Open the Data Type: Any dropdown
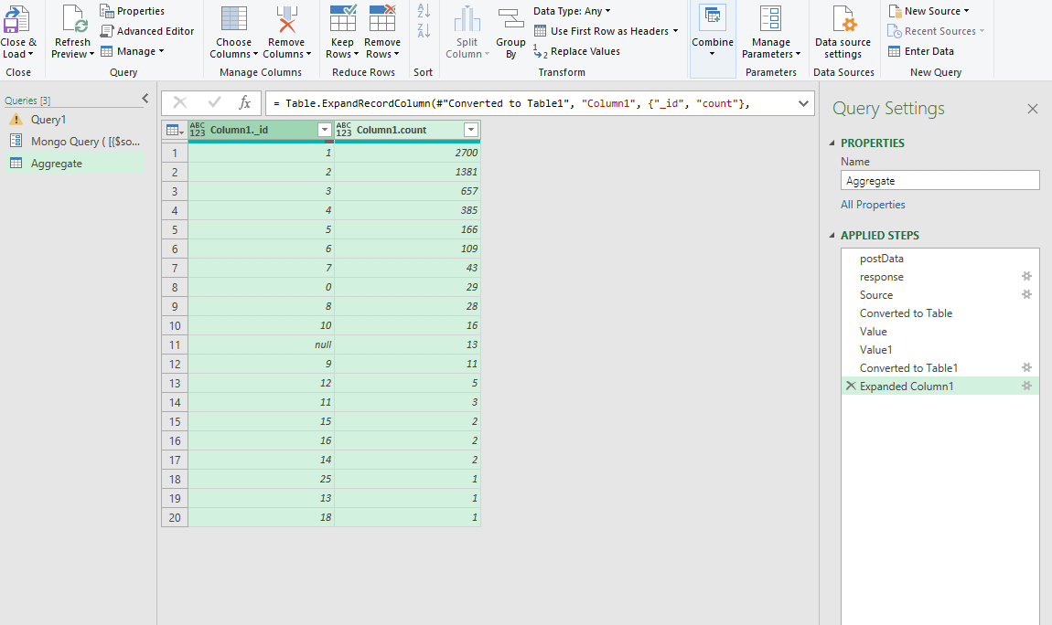 point(572,11)
